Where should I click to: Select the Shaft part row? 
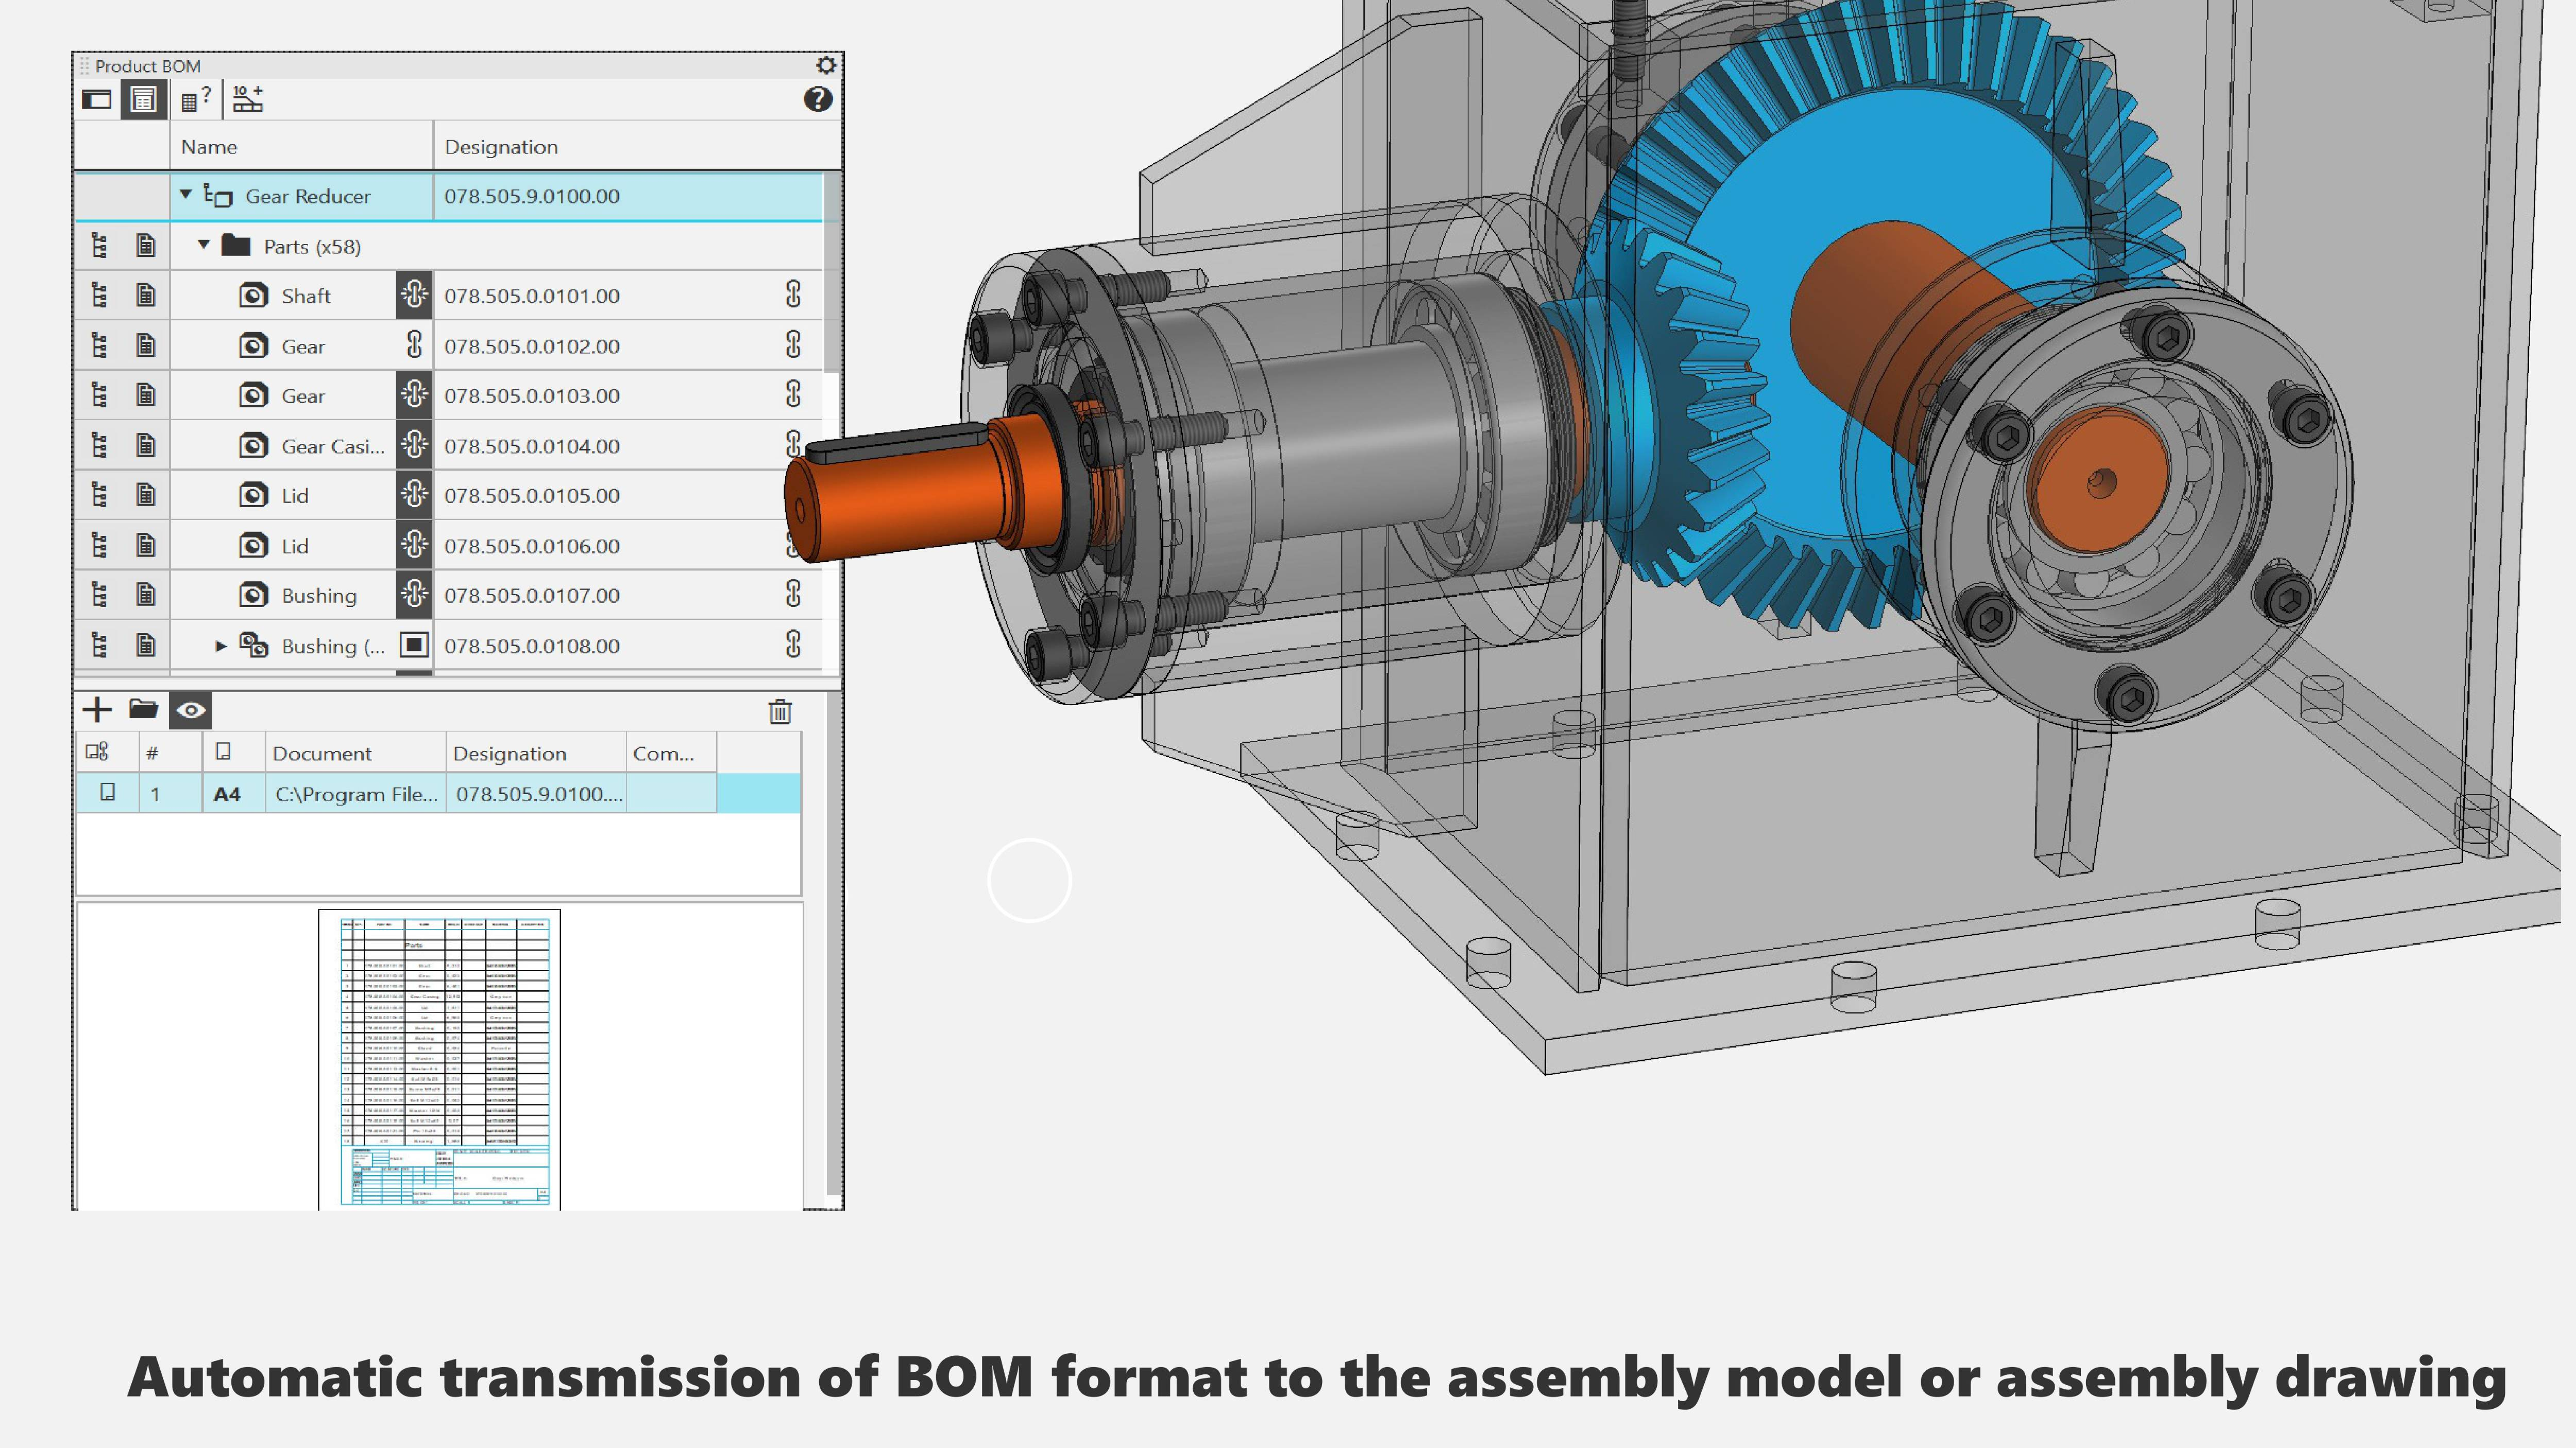[x=448, y=296]
